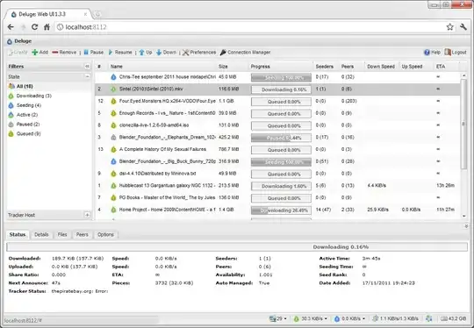The height and width of the screenshot is (328, 474).
Task: Switch to the Details tab
Action: 41,235
